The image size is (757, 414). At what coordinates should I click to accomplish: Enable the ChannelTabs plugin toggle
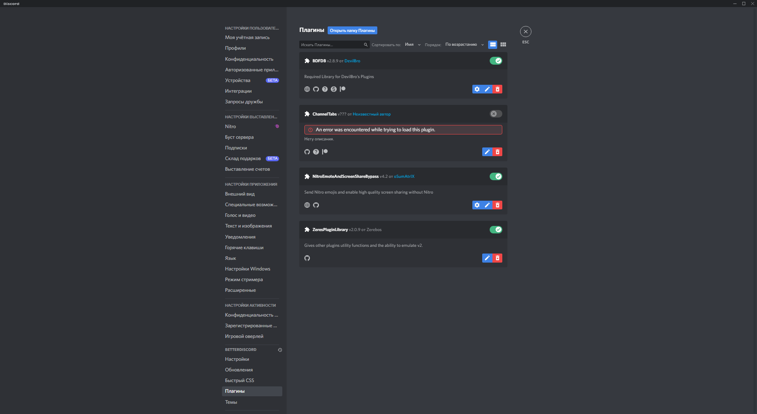pyautogui.click(x=496, y=114)
